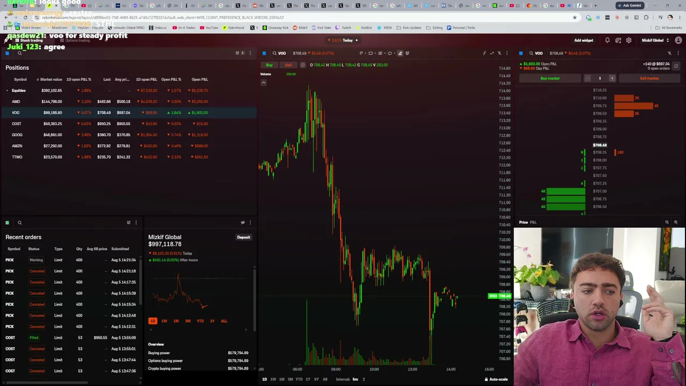Select ALL range on the account chart
The height and width of the screenshot is (386, 686).
point(224,321)
